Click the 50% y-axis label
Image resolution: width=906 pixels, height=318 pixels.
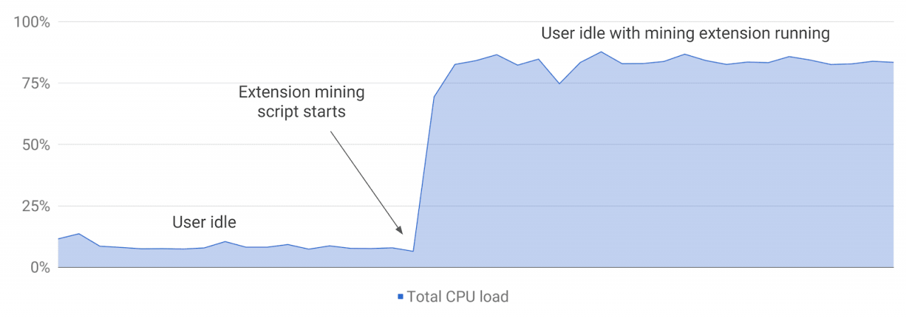(x=35, y=144)
